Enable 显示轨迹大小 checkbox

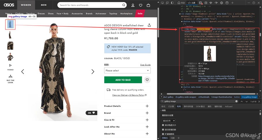click(x=163, y=125)
